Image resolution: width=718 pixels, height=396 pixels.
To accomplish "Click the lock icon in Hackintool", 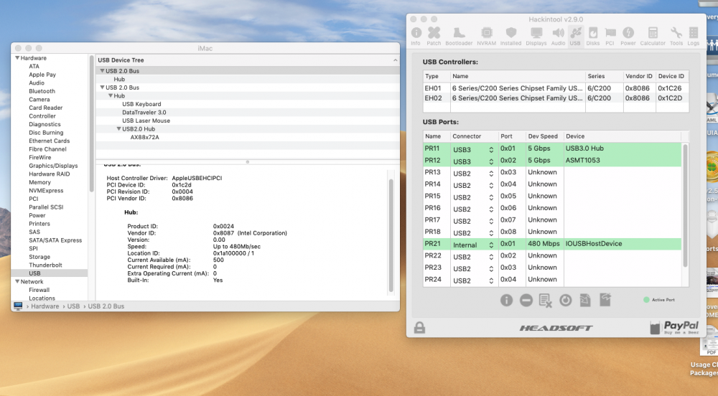I will click(419, 327).
